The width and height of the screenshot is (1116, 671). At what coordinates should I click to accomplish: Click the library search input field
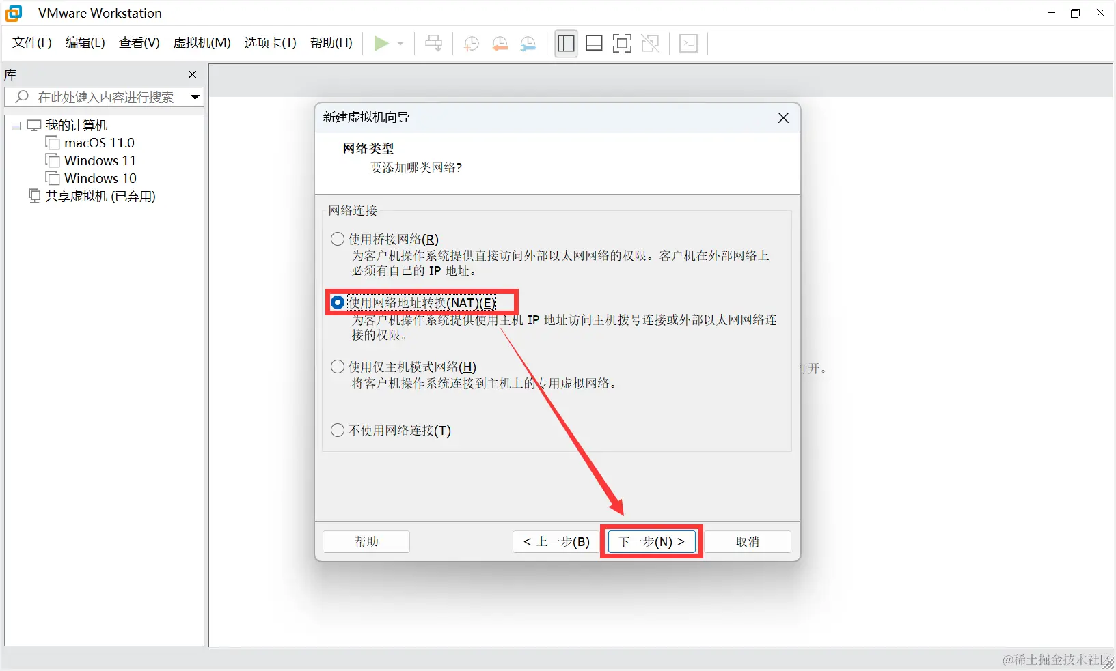[x=105, y=97]
